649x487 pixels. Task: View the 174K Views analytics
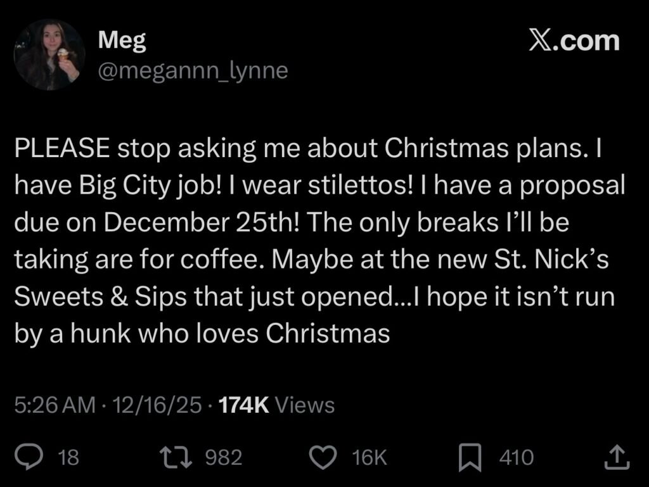276,404
